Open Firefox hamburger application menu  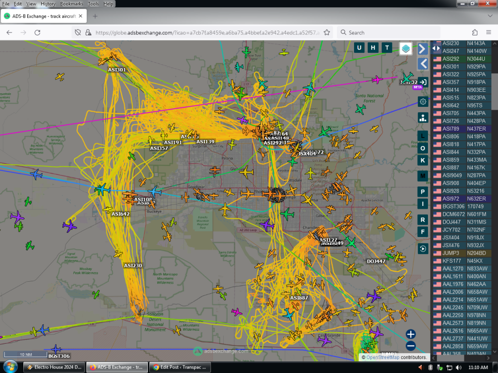(x=489, y=33)
